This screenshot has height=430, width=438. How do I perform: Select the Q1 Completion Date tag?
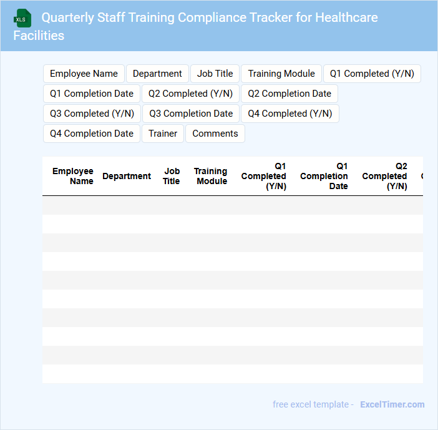point(92,94)
